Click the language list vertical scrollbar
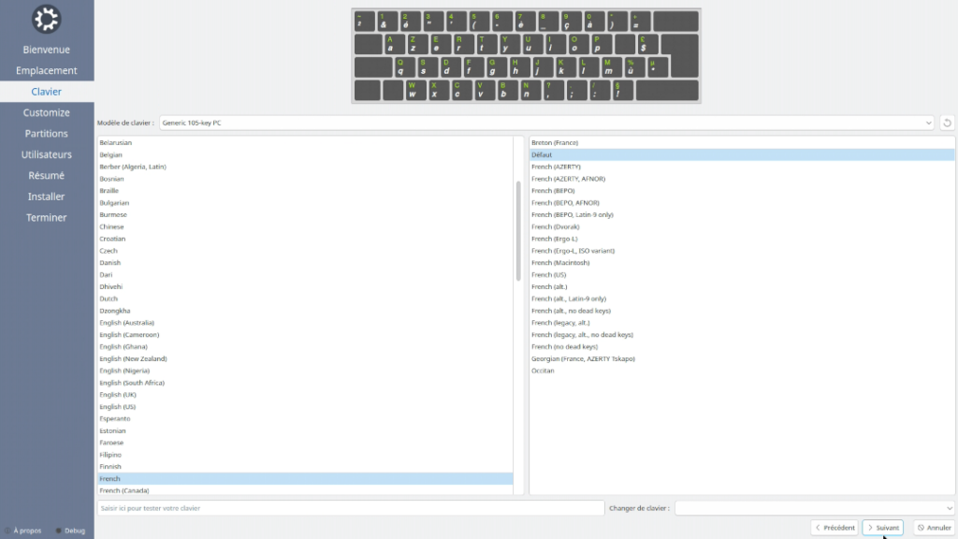The width and height of the screenshot is (958, 539). click(518, 230)
